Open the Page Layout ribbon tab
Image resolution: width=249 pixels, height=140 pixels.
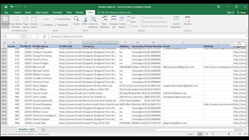tap(42, 12)
